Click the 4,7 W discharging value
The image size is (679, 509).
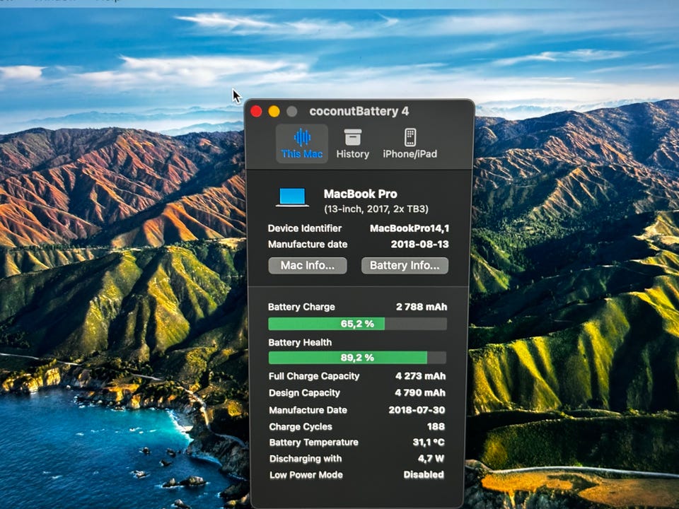[431, 459]
